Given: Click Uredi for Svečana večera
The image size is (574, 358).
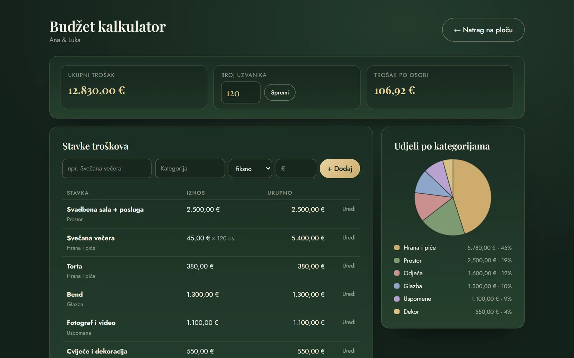Looking at the screenshot, I should point(349,238).
